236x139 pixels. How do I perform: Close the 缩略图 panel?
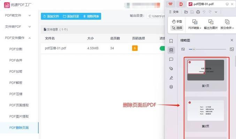point(232,40)
